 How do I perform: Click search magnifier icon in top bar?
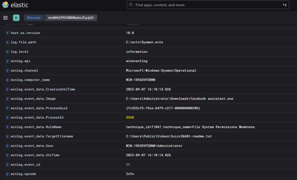(131, 5)
